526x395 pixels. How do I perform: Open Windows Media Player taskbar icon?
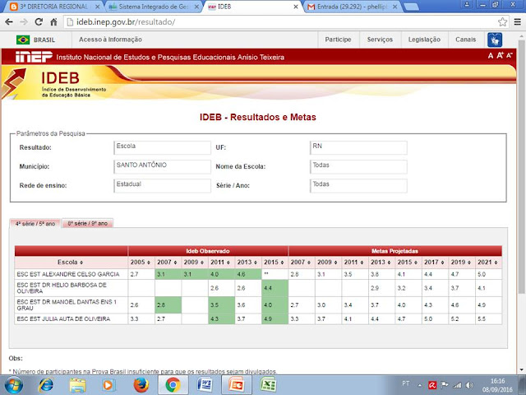108,385
